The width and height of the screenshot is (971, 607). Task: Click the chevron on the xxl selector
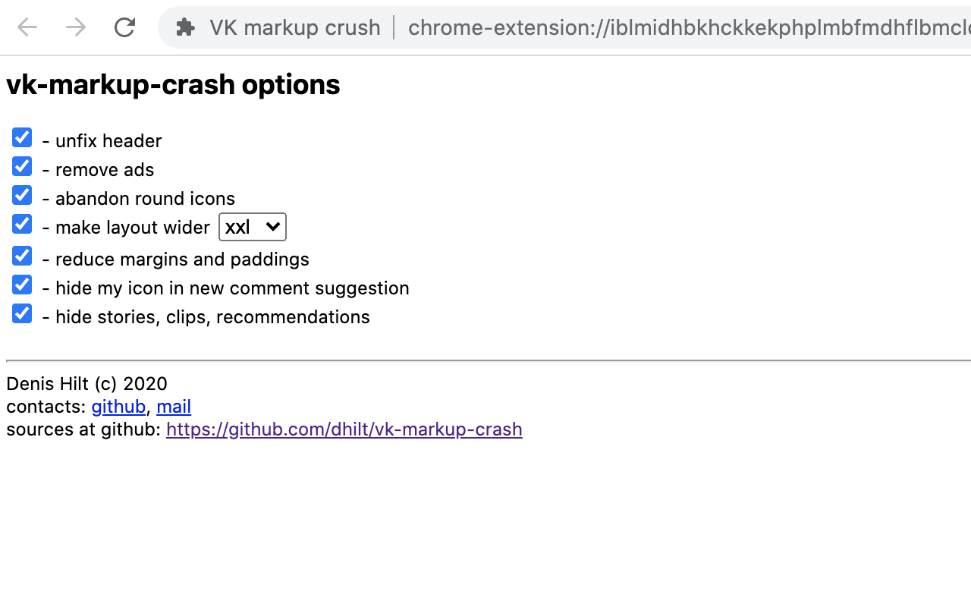pyautogui.click(x=275, y=226)
